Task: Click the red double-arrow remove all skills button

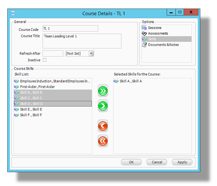Action: 103,141
